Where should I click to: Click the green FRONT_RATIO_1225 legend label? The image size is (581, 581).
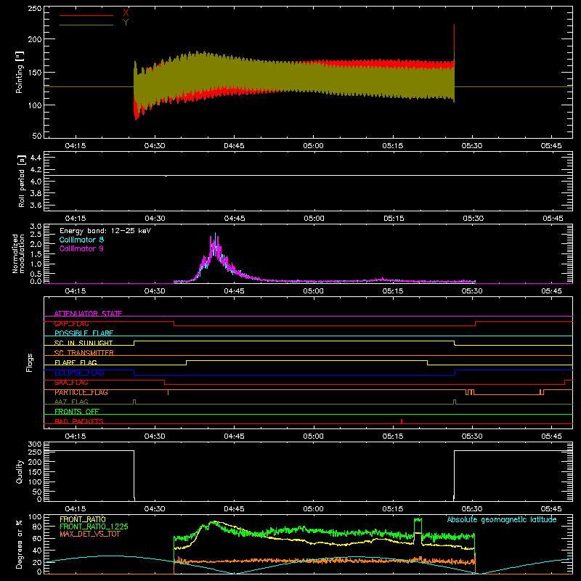click(x=94, y=527)
